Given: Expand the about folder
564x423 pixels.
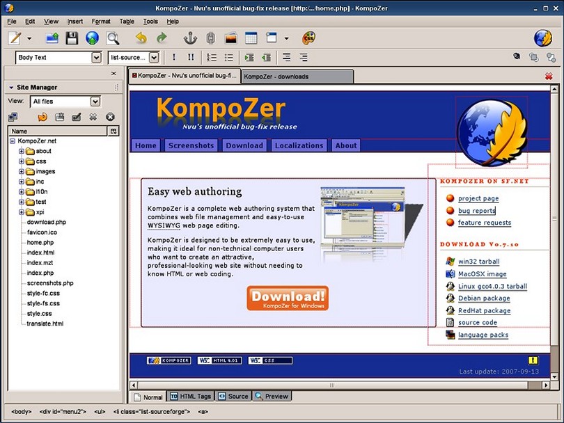Looking at the screenshot, I should click(x=22, y=151).
